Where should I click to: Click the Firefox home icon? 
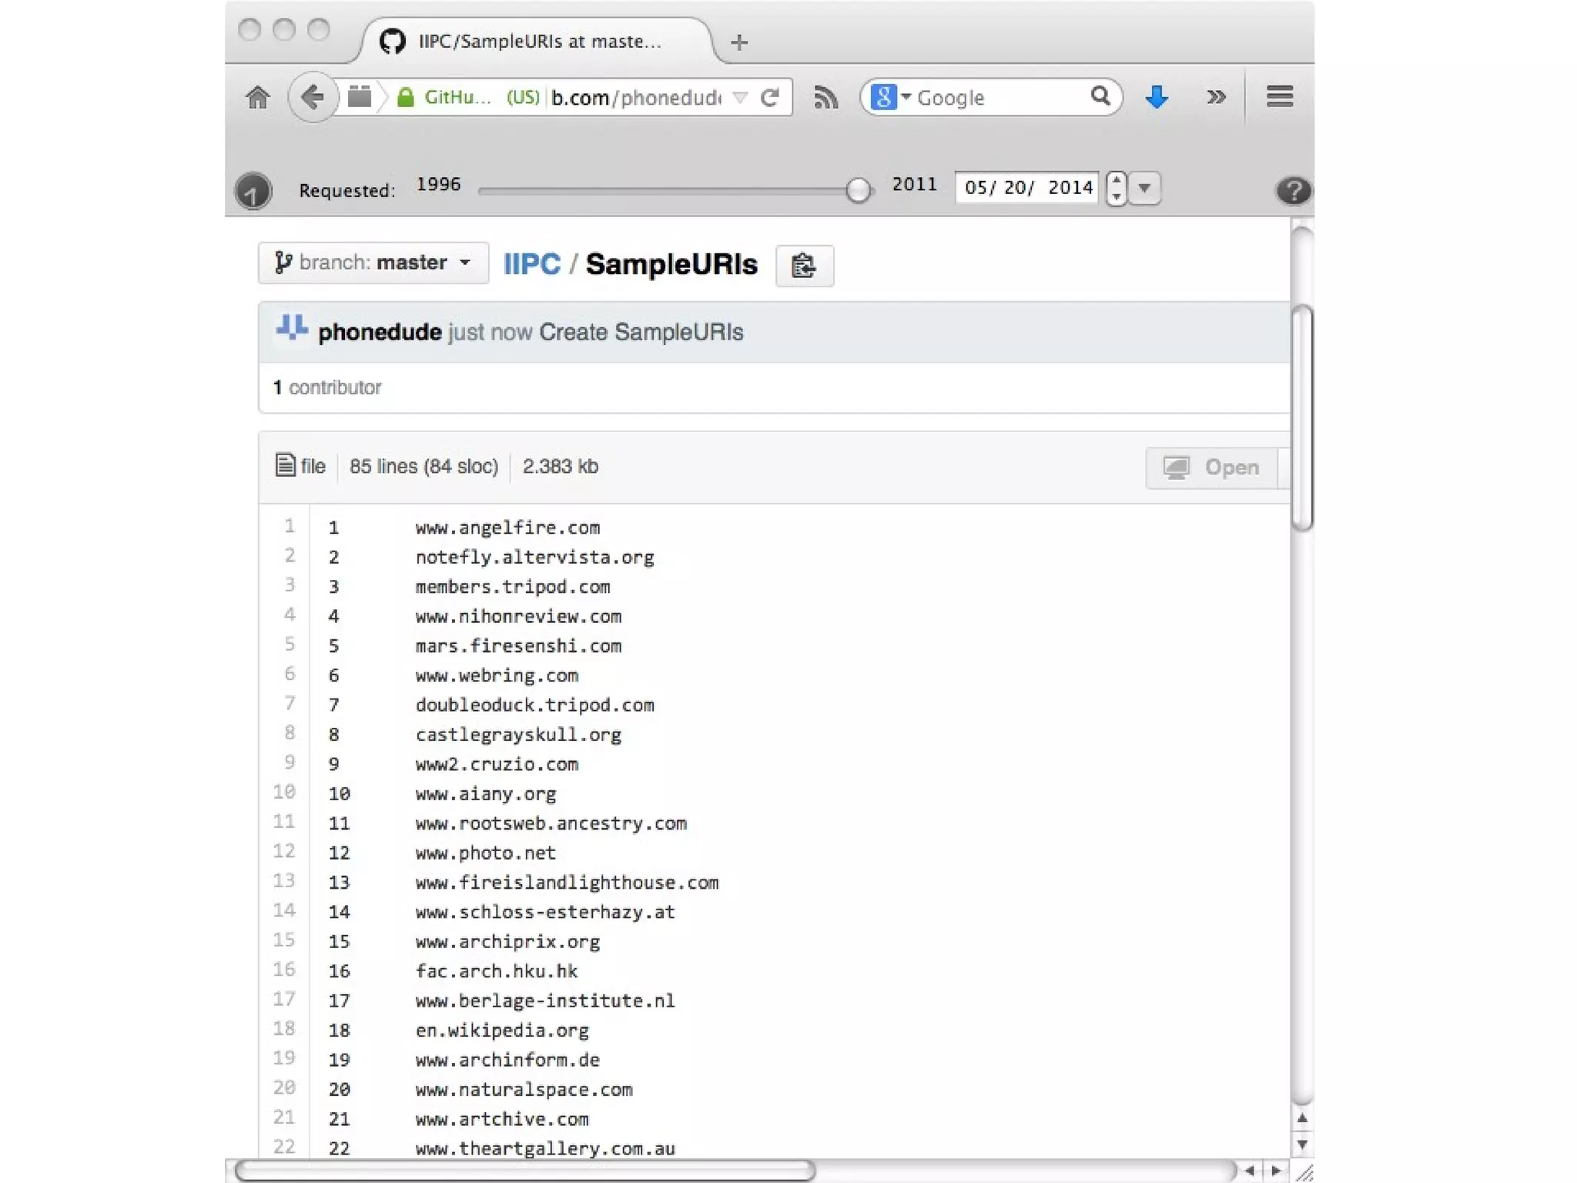258,98
